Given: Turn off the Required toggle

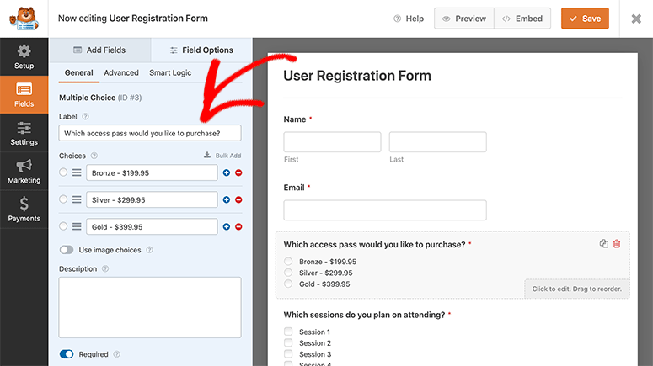Looking at the screenshot, I should (x=67, y=354).
